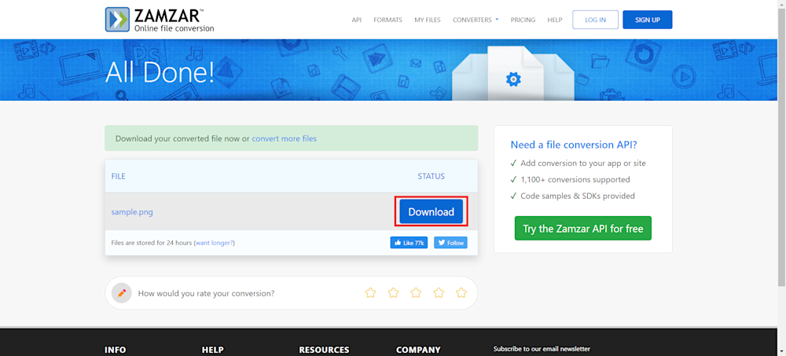Click the Need a file conversion API? heading

574,145
